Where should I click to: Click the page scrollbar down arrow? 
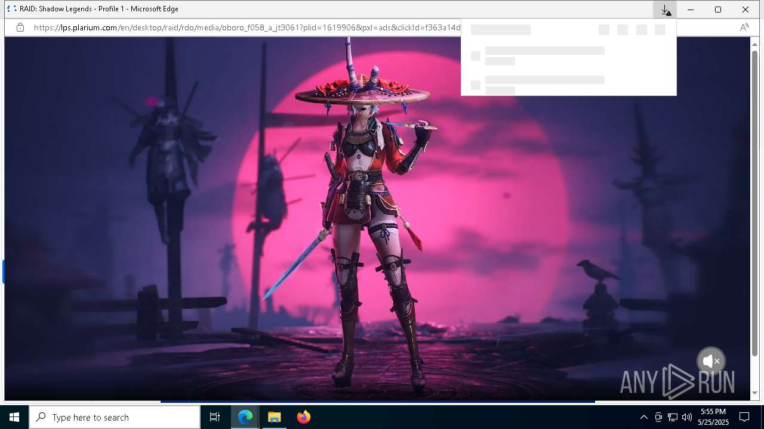(x=755, y=393)
